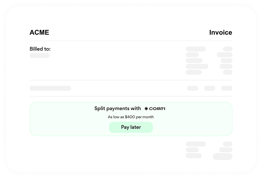The image size is (262, 178).
Task: Click middle small pill in line-item row
Action: [x=210, y=88]
